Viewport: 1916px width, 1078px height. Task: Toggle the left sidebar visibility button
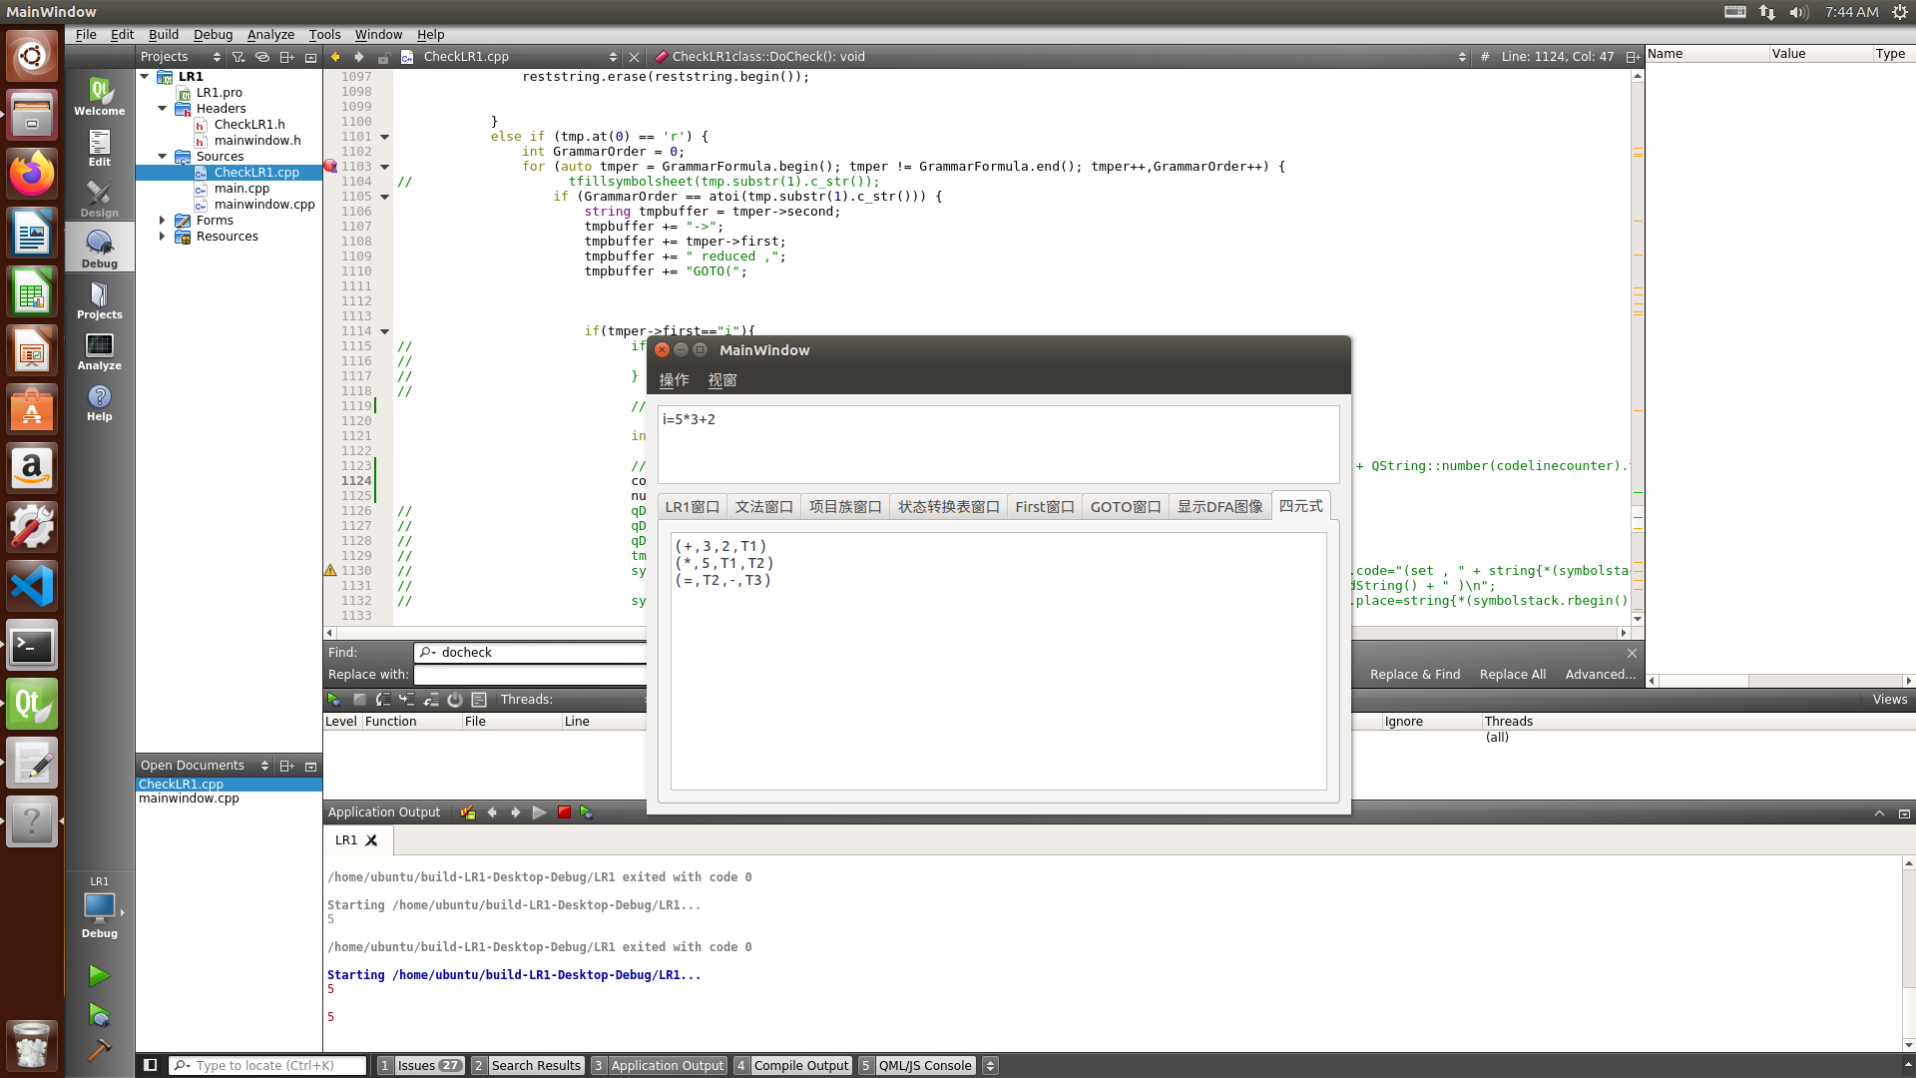pos(151,1065)
